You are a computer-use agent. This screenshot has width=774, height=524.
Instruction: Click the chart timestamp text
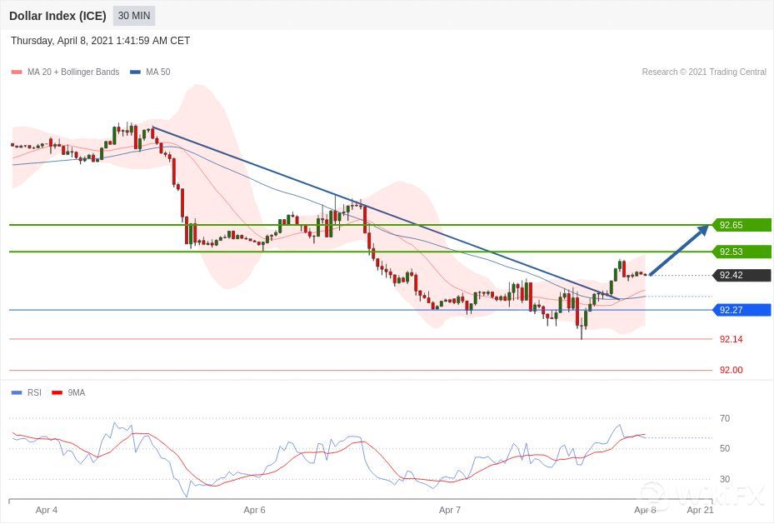100,41
